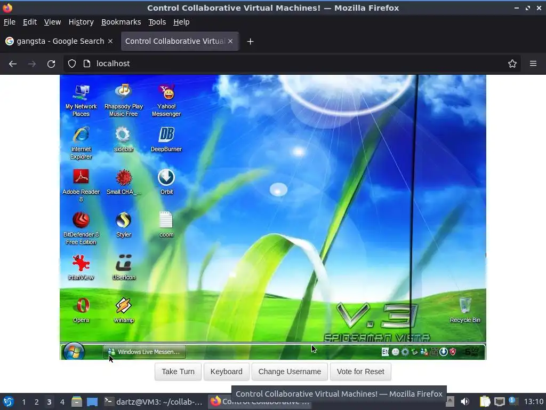The height and width of the screenshot is (410, 546).
Task: Click Vote for Reset button
Action: pos(360,372)
